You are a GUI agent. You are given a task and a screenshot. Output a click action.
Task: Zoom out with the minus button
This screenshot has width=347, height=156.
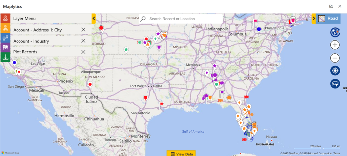335,58
